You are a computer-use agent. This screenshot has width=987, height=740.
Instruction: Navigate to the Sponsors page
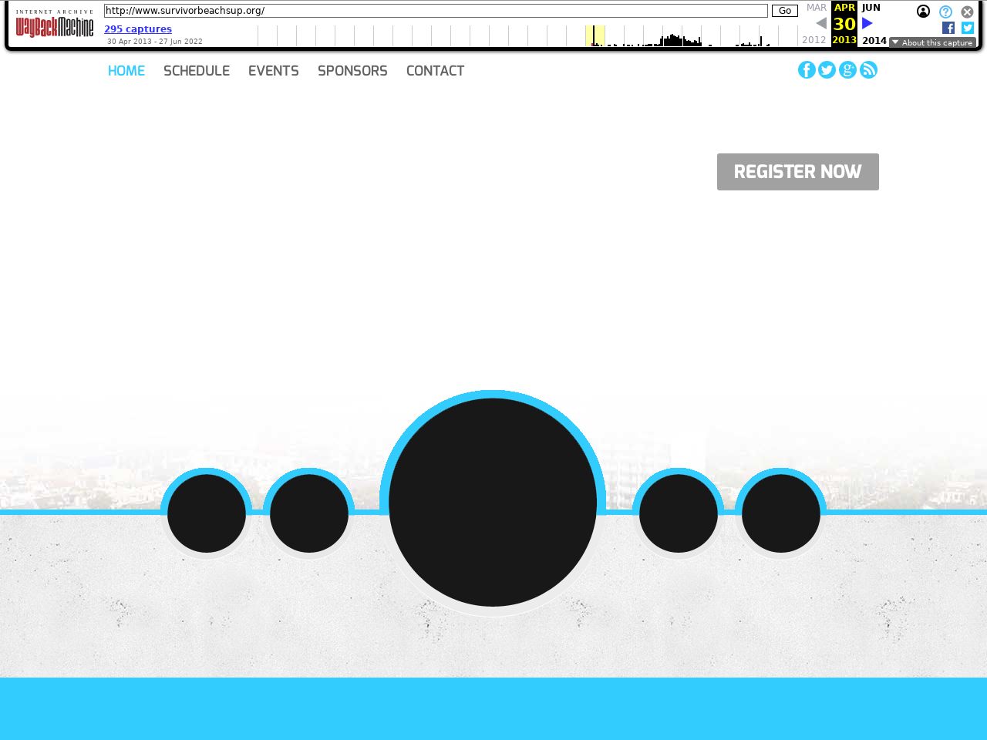point(352,71)
